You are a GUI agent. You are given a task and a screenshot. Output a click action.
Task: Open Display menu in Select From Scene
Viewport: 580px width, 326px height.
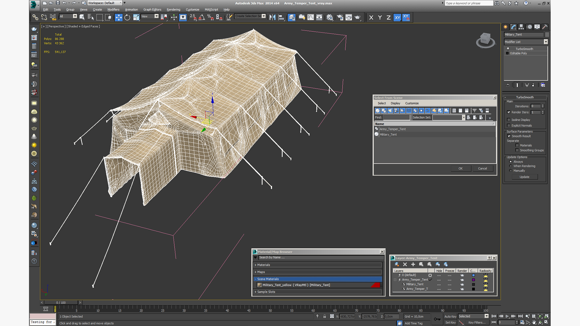[395, 103]
